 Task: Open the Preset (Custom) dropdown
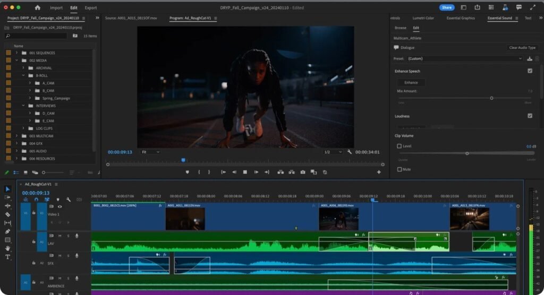point(464,58)
